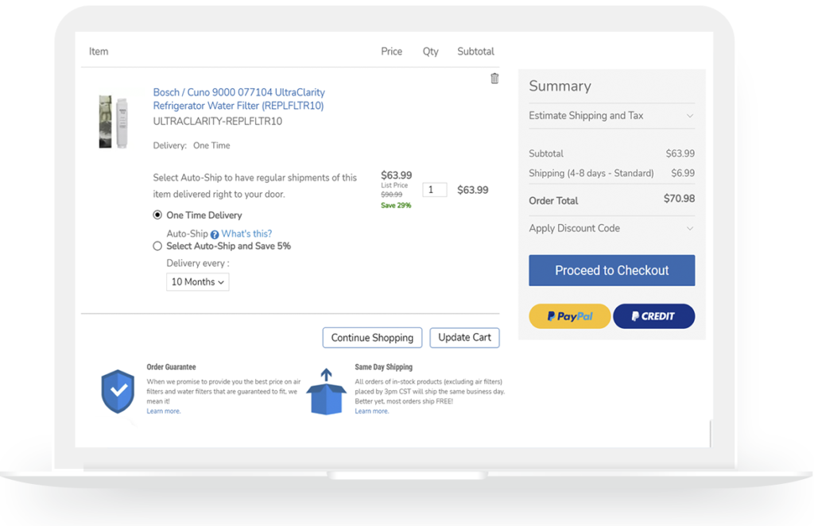Click the Update Cart button

(x=465, y=338)
